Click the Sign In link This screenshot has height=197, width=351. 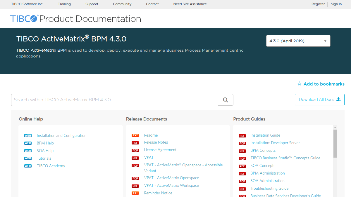click(x=336, y=4)
